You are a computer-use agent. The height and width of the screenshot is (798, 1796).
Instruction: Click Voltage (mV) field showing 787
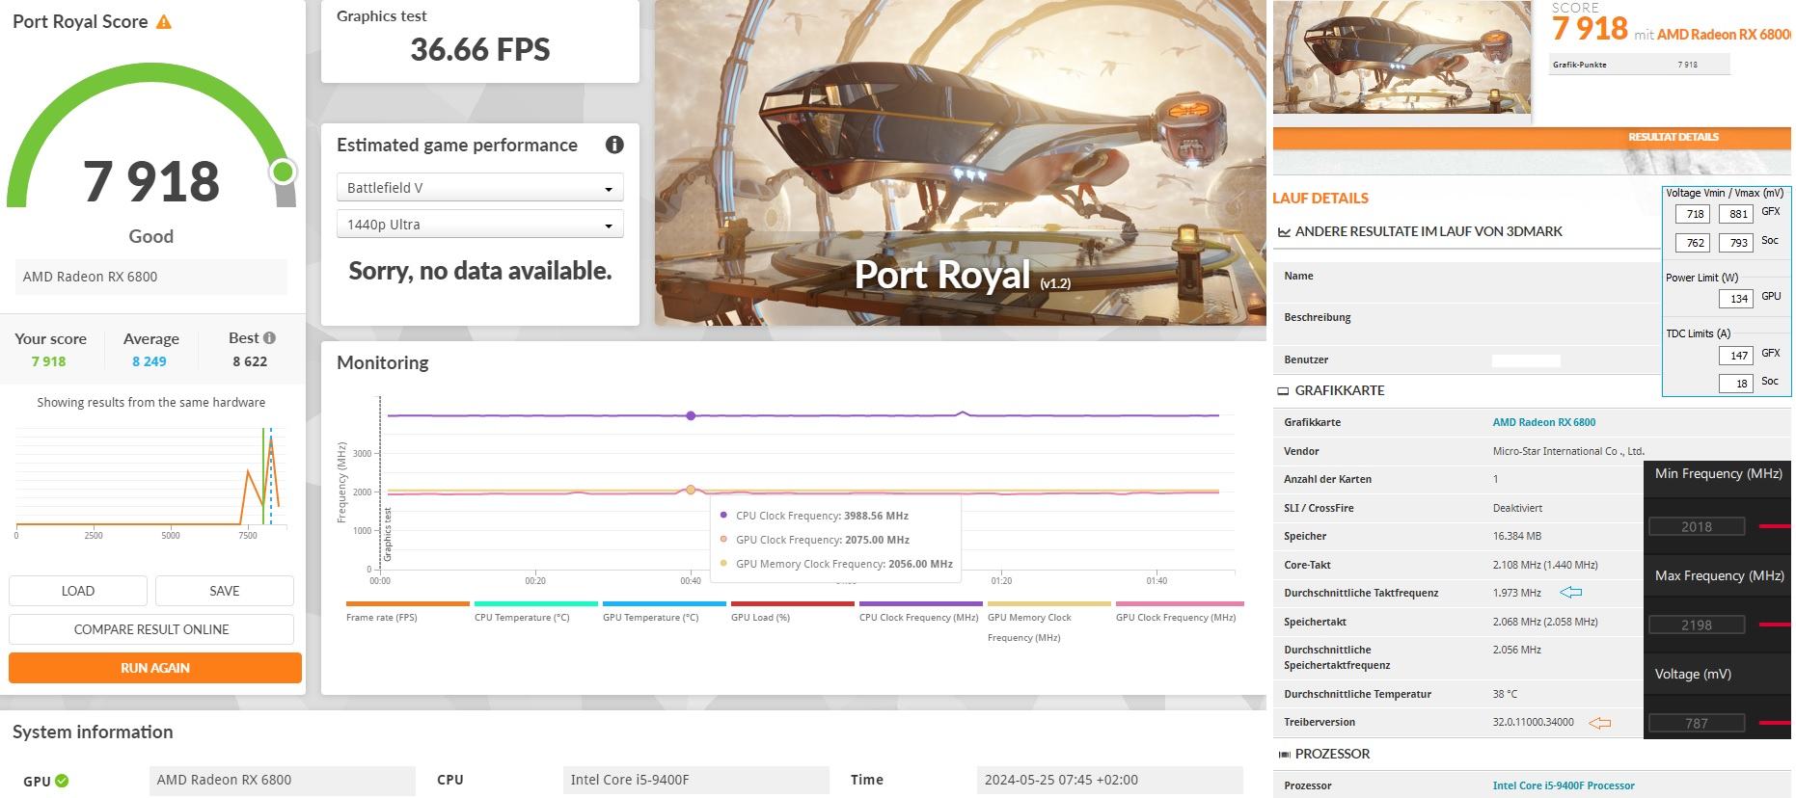pyautogui.click(x=1697, y=724)
